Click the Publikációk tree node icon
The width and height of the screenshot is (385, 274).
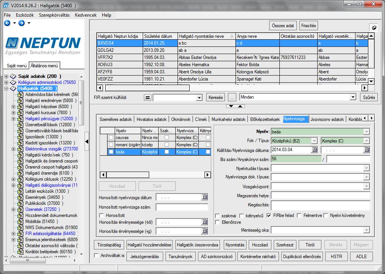pyautogui.click(x=20, y=203)
